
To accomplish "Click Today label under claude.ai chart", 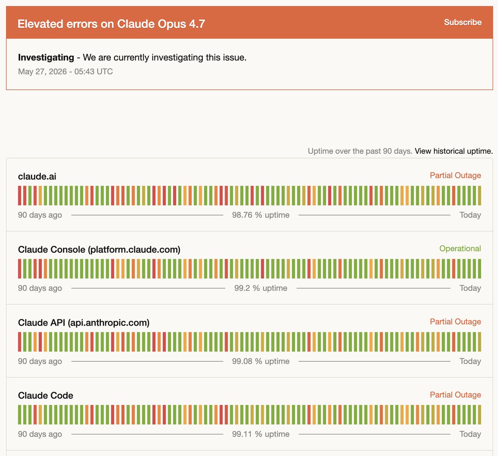I will (470, 215).
